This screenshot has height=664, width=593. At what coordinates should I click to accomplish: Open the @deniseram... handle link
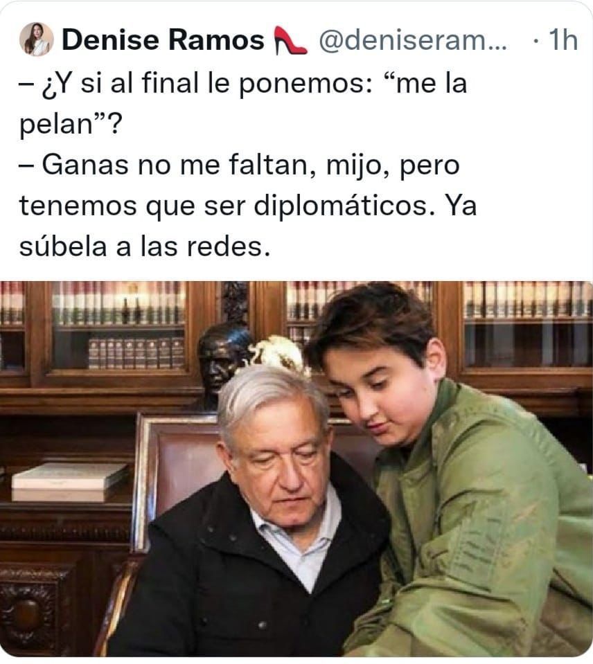coord(413,40)
